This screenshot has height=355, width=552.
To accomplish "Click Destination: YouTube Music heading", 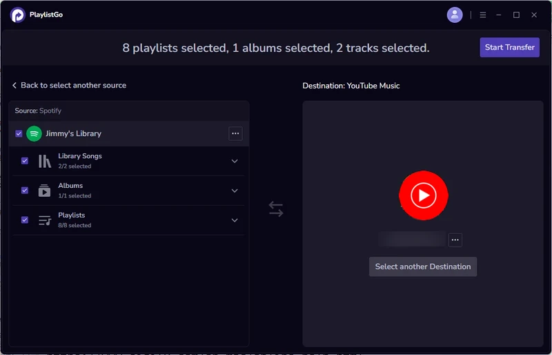I will (351, 86).
